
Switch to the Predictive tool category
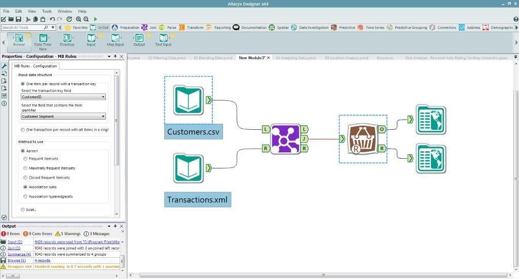[x=343, y=27]
